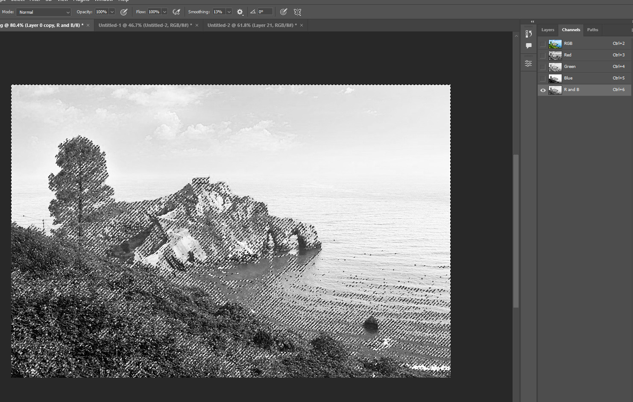Click the Opacity 100% value field
Viewport: 633px width, 402px height.
click(x=102, y=12)
